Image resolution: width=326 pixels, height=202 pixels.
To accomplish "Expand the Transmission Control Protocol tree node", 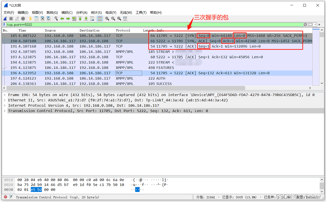I will pos(5,111).
